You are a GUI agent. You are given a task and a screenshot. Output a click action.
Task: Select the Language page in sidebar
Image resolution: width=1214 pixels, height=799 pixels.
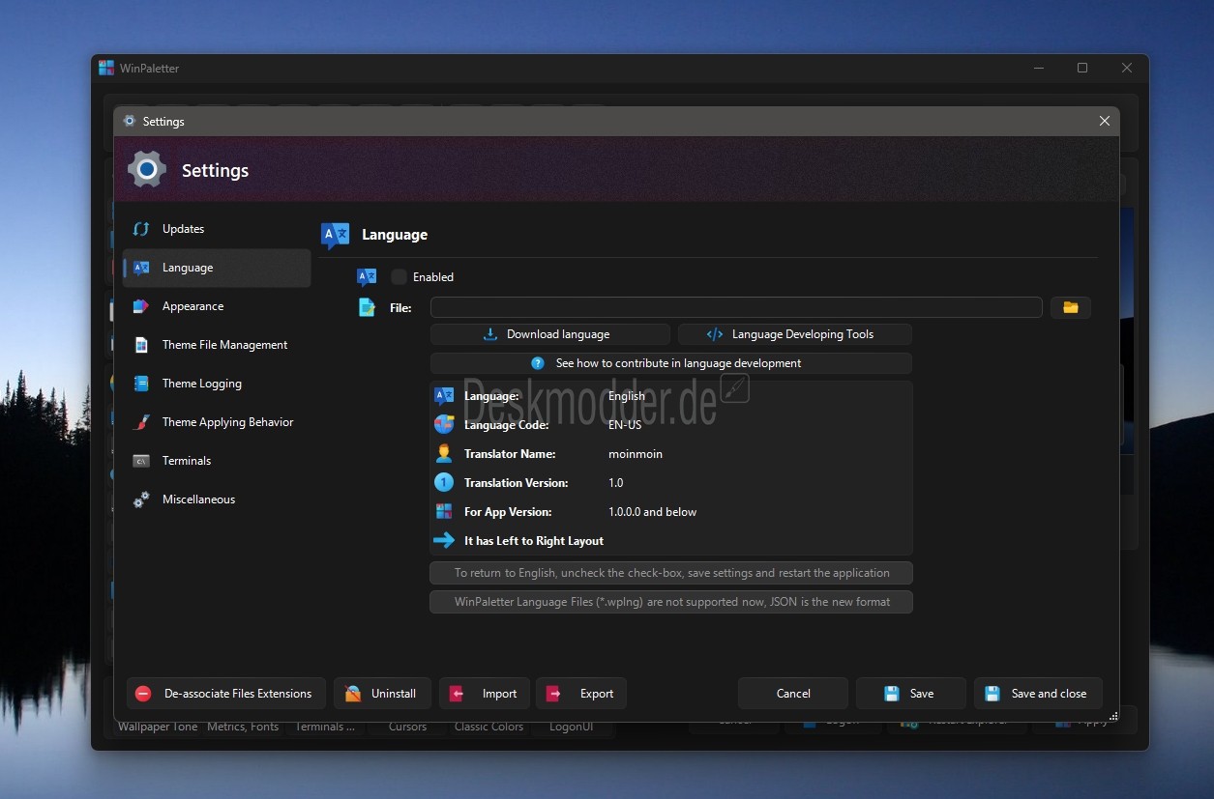[x=217, y=268]
